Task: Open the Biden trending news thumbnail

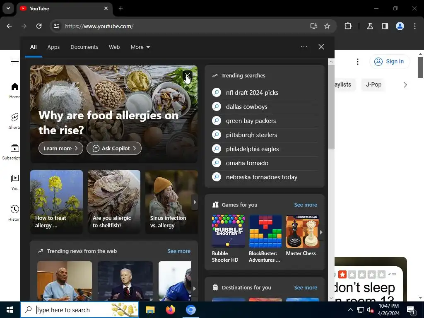Action: (x=125, y=281)
